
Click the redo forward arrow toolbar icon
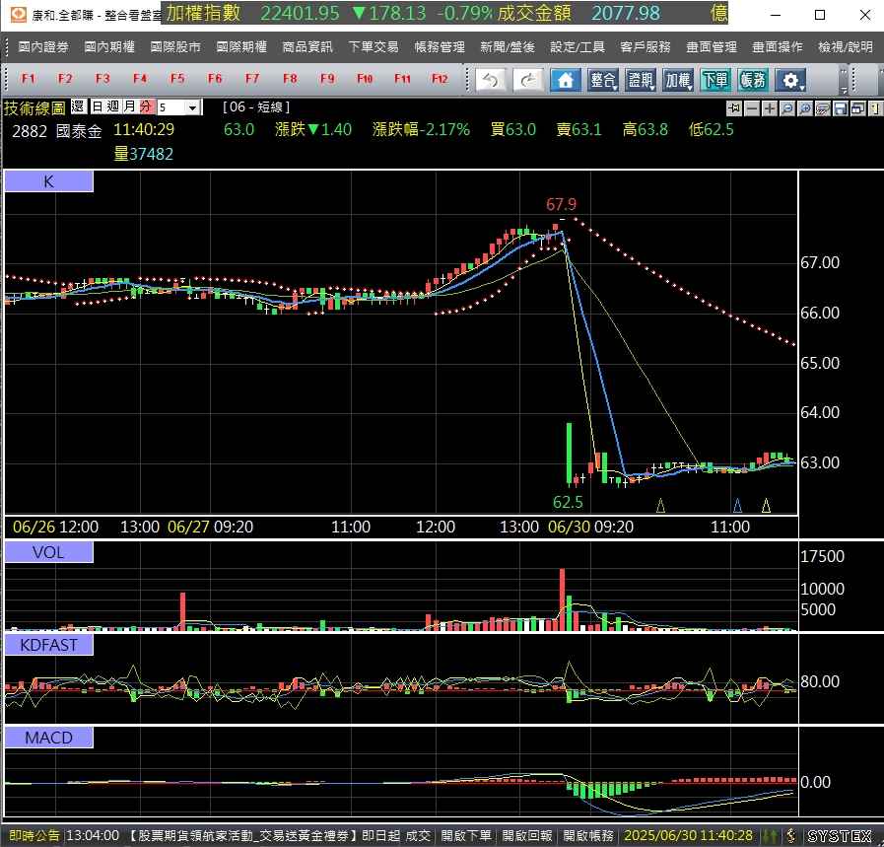pos(527,80)
